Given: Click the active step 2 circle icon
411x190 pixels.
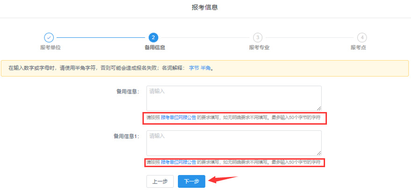Looking at the screenshot, I should (x=153, y=37).
